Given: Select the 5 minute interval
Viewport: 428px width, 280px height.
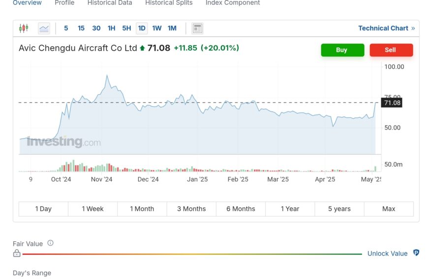Looking at the screenshot, I should (66, 28).
